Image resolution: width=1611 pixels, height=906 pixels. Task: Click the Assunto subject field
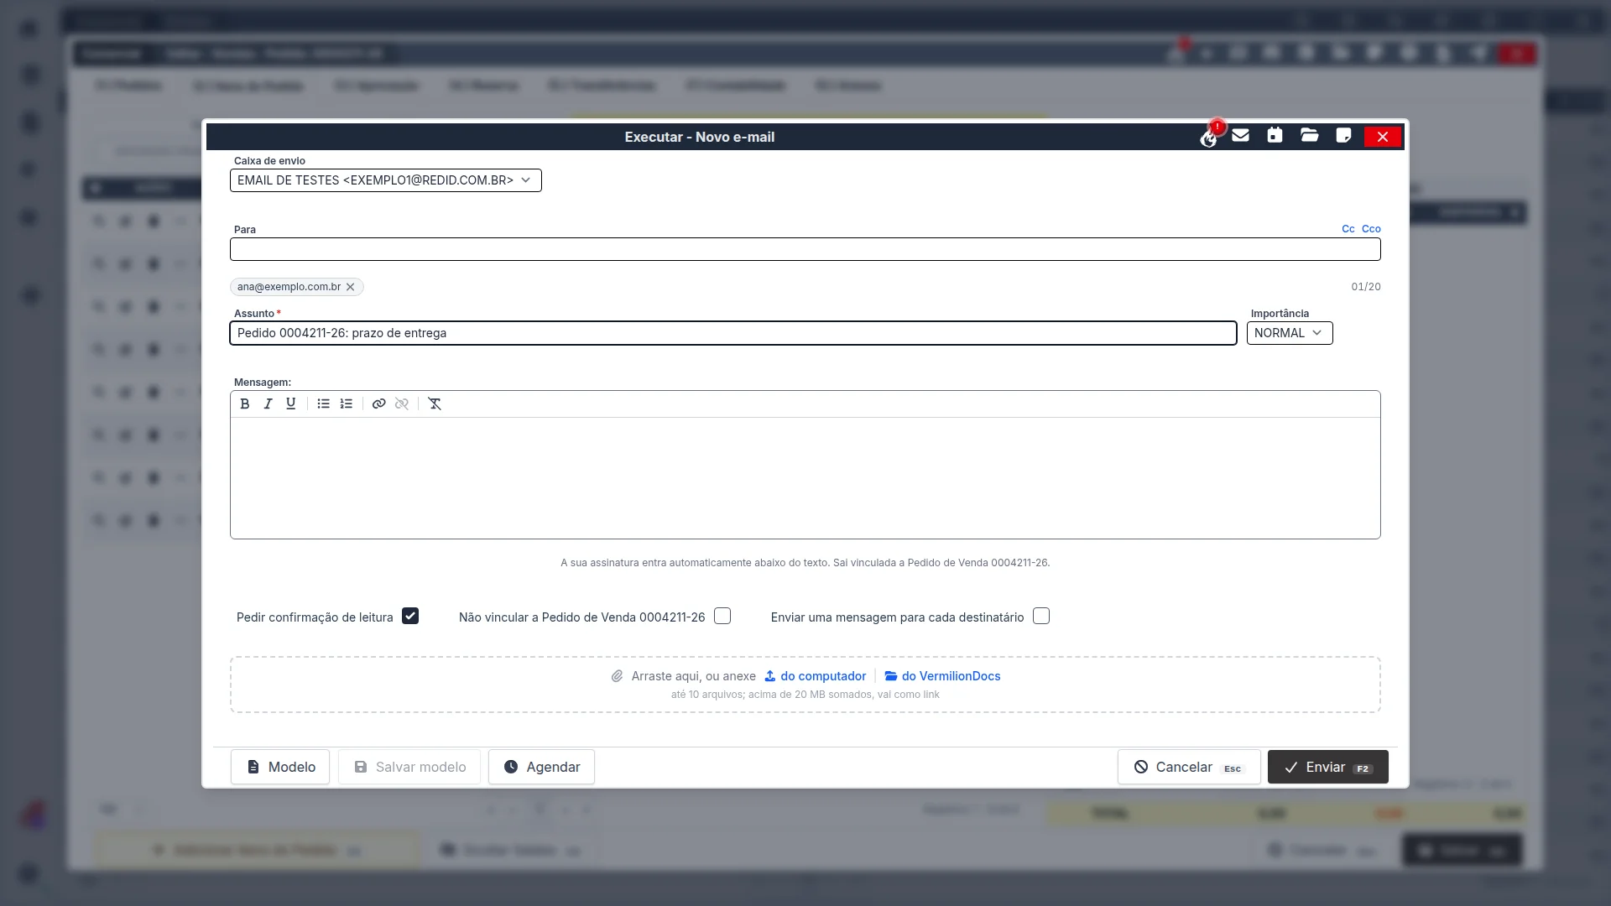733,333
